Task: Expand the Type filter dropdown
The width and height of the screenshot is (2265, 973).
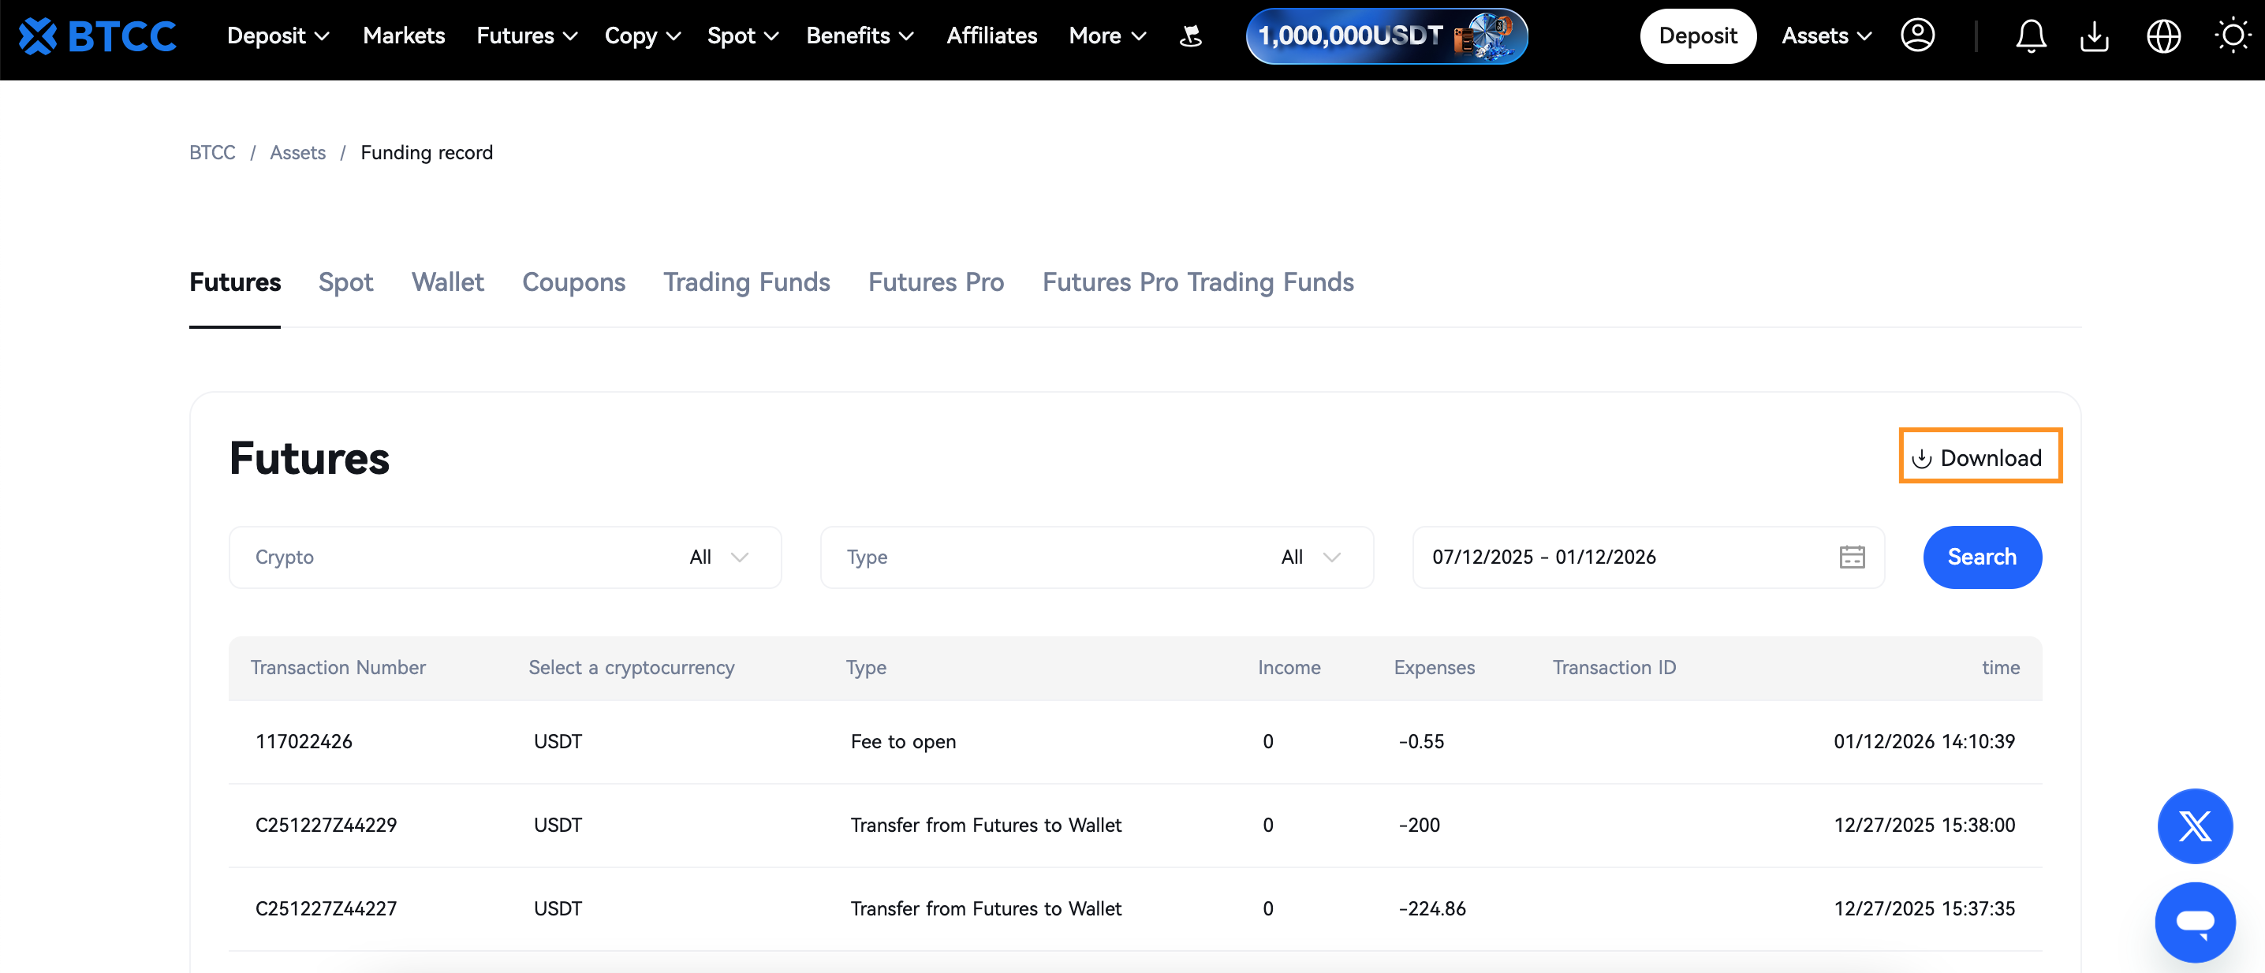Action: click(1096, 557)
